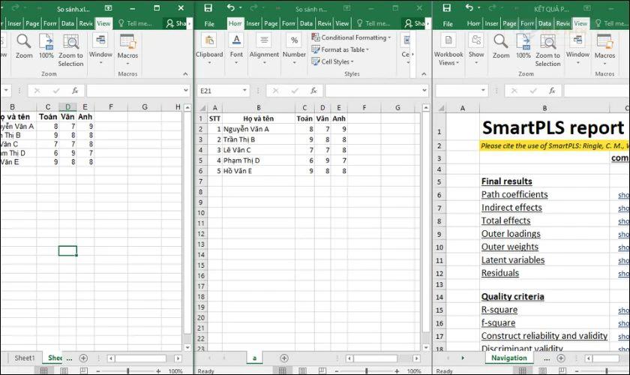Viewport: 630px width, 375px height.
Task: Select Home tab in middle window
Action: point(235,23)
